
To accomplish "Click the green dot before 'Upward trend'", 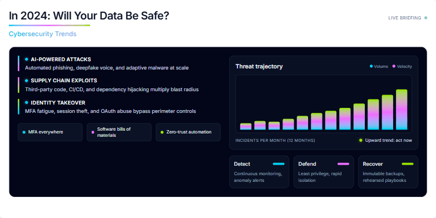I will point(360,140).
